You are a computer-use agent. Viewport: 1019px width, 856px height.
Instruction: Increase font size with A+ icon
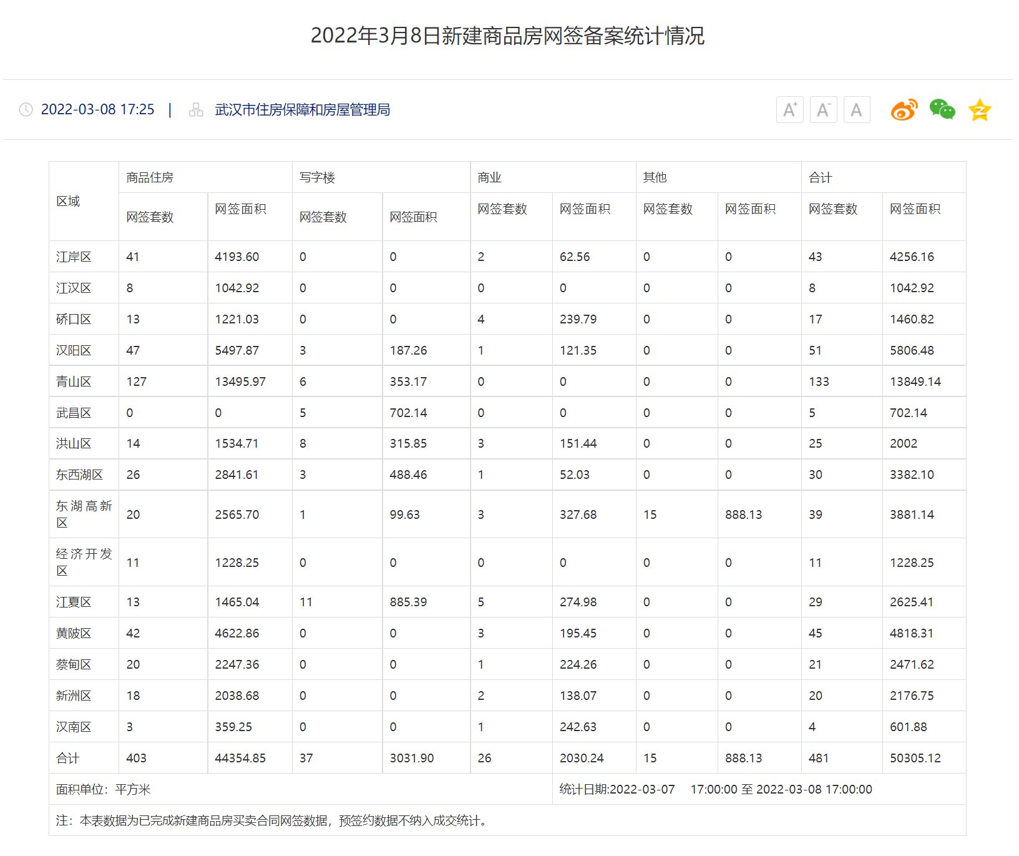coord(789,110)
